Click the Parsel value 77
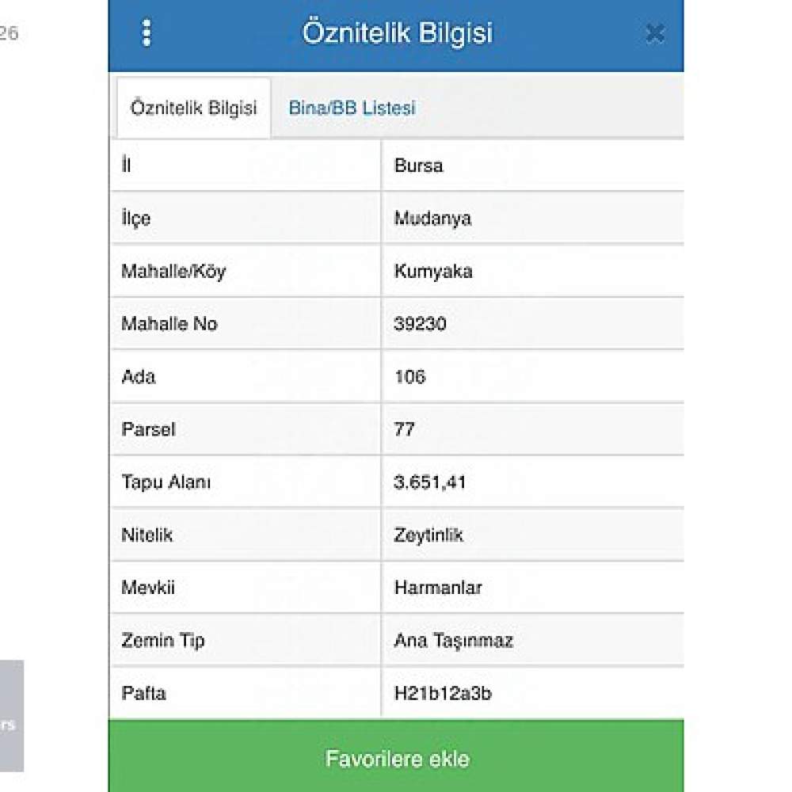Screen dimensions: 792x792 405,429
